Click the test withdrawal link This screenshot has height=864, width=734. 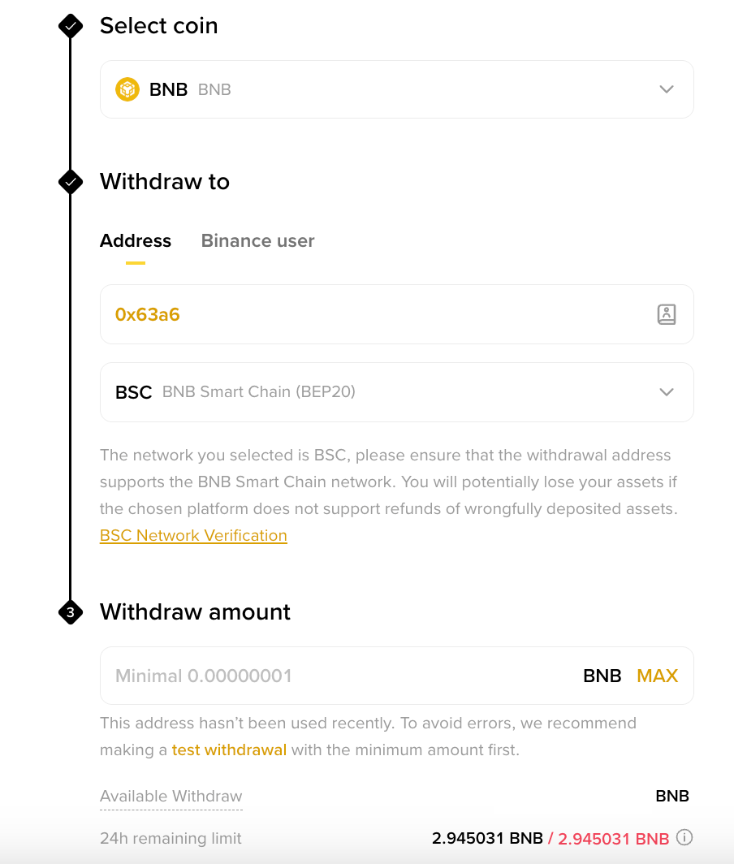pyautogui.click(x=229, y=750)
